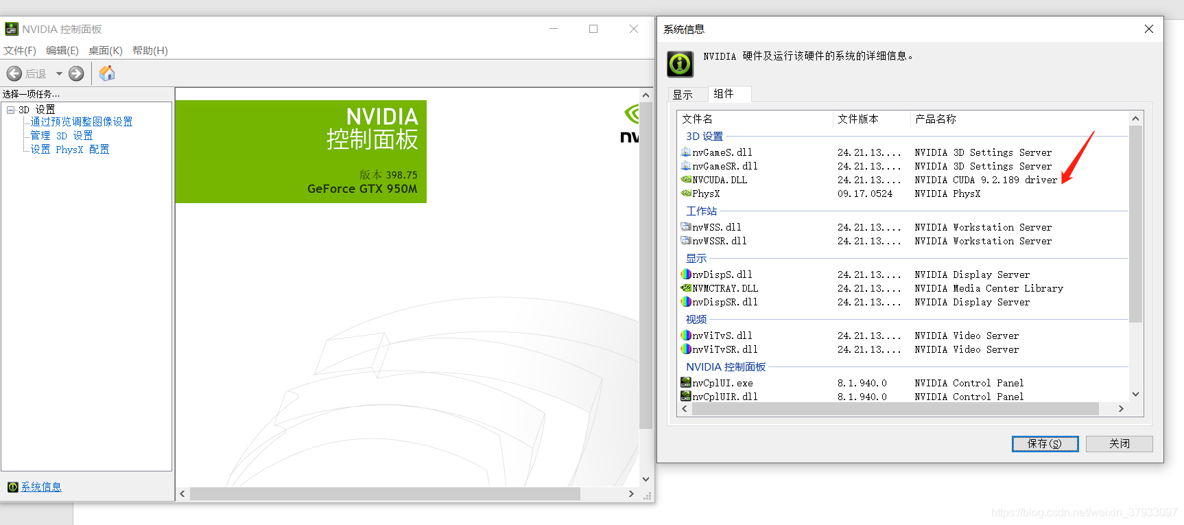Viewport: 1184px width, 525px height.
Task: Click the NVIDIA Control Panel title bar icon
Action: click(x=12, y=29)
